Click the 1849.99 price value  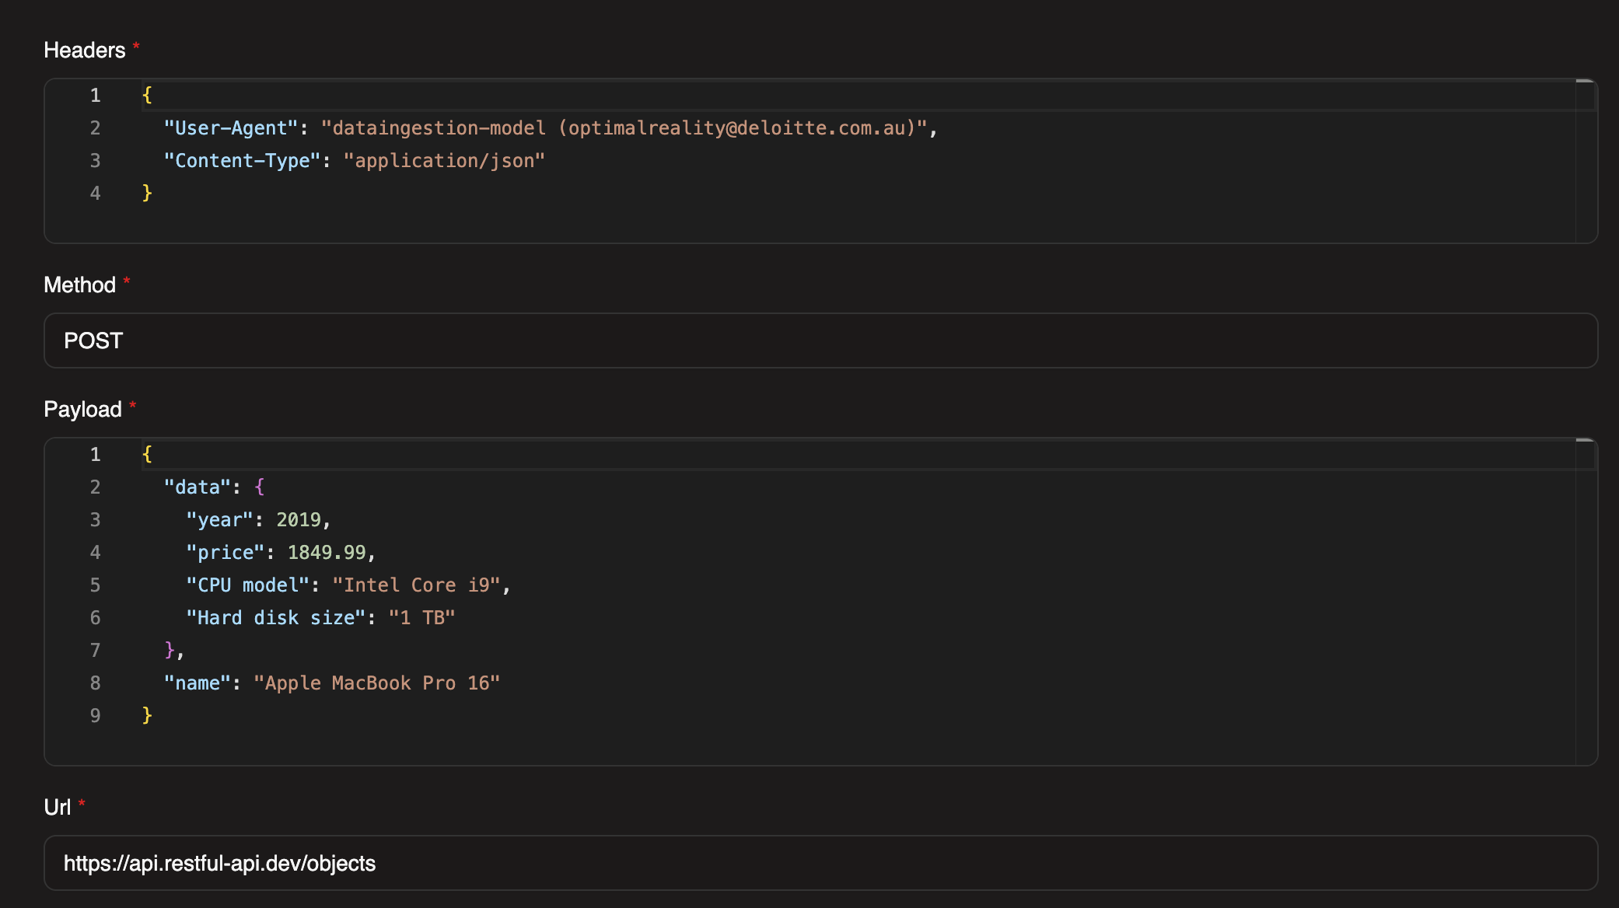click(x=327, y=553)
